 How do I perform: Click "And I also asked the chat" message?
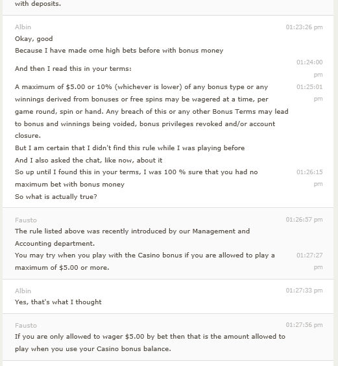pyautogui.click(x=88, y=161)
